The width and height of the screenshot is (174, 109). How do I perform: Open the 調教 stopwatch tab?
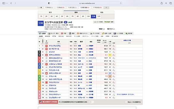[72, 33]
